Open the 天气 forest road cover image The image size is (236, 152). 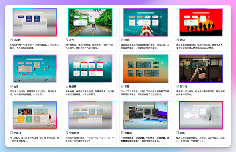tap(90, 22)
